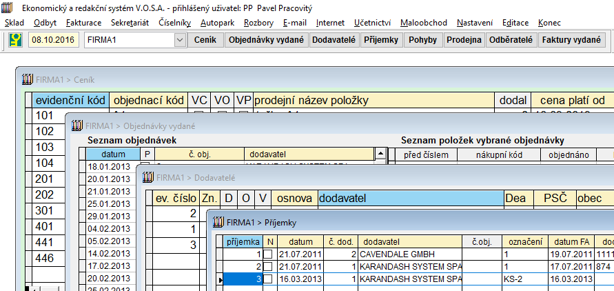Sort by the dodavatel column in Dodavatelé

tap(410, 198)
